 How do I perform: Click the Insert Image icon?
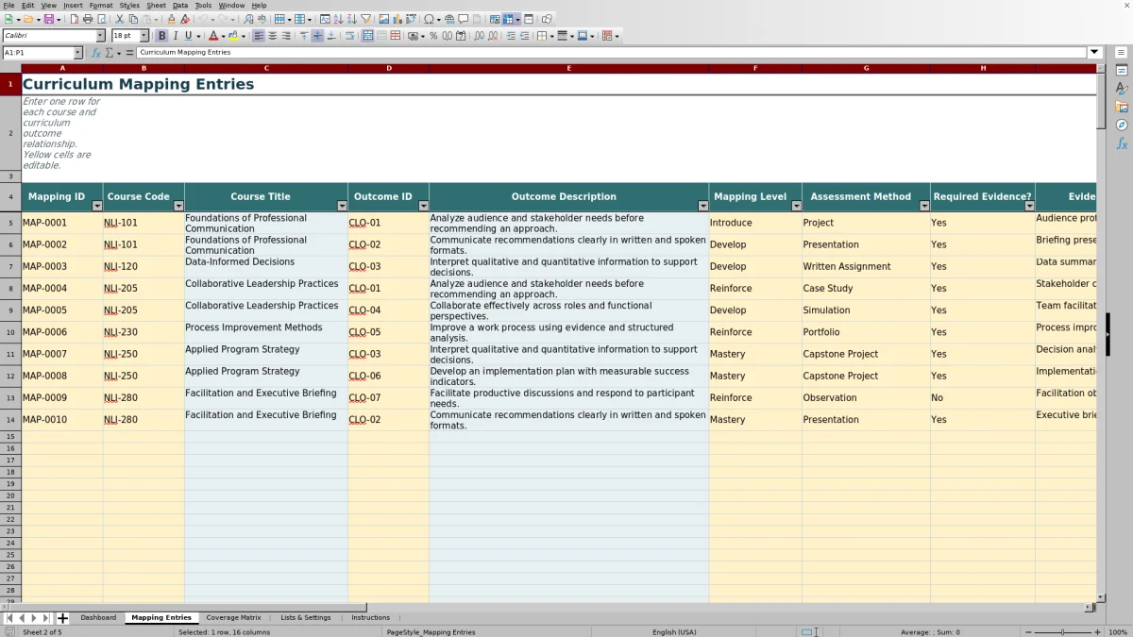tap(384, 19)
